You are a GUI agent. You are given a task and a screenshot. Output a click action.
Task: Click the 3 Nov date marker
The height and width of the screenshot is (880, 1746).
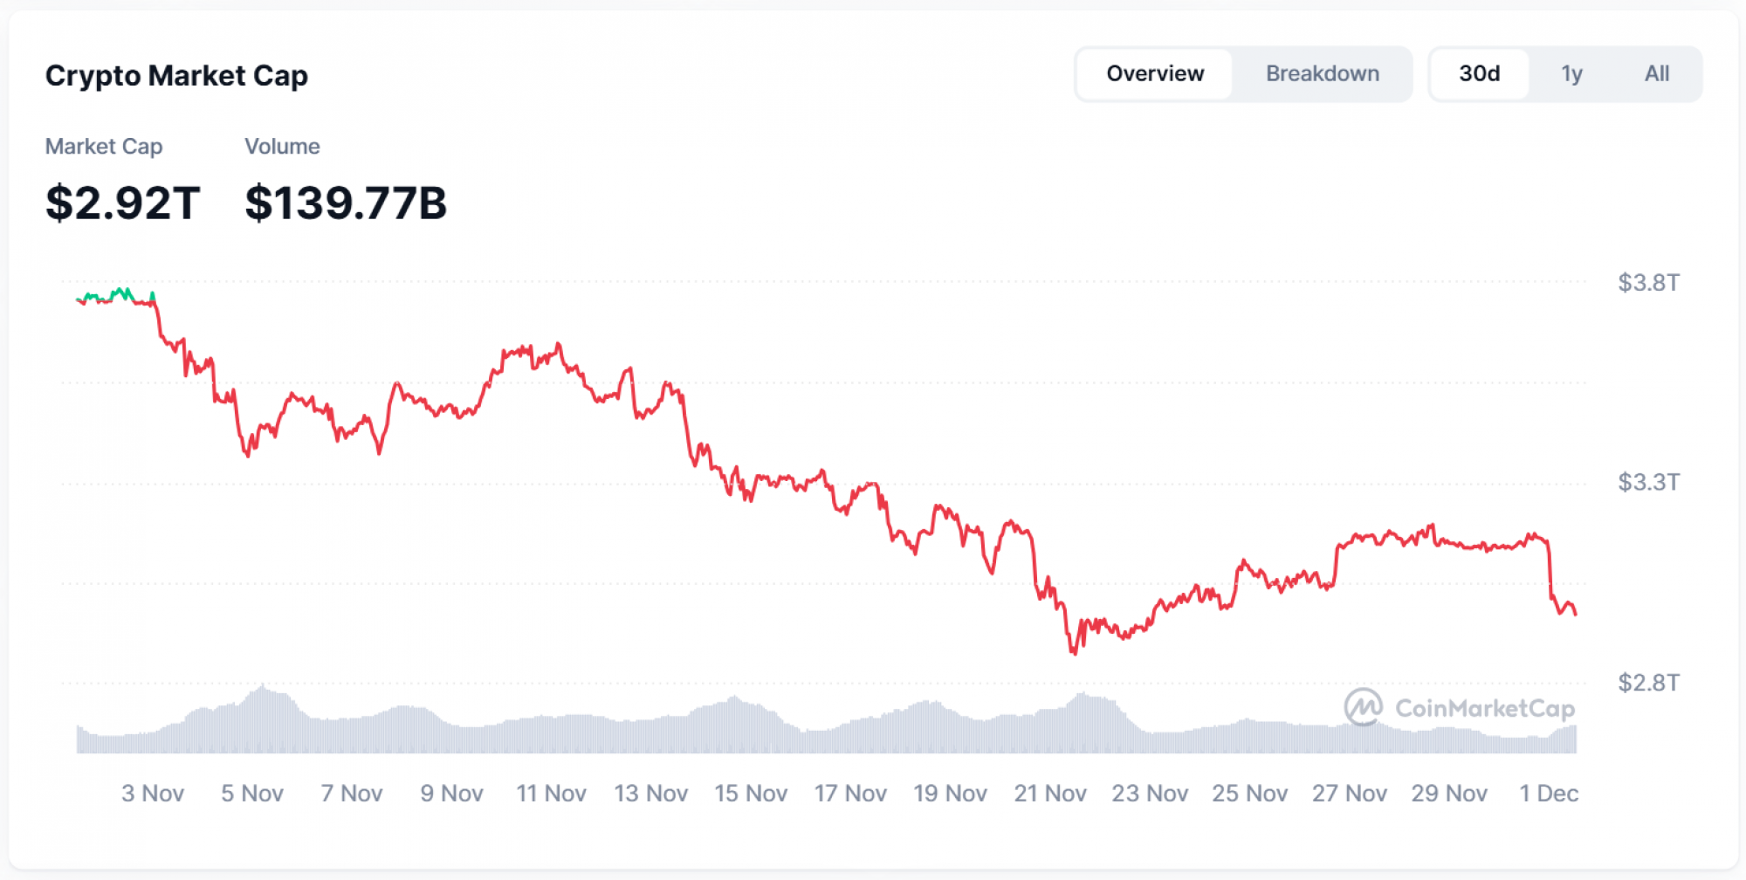tap(153, 794)
